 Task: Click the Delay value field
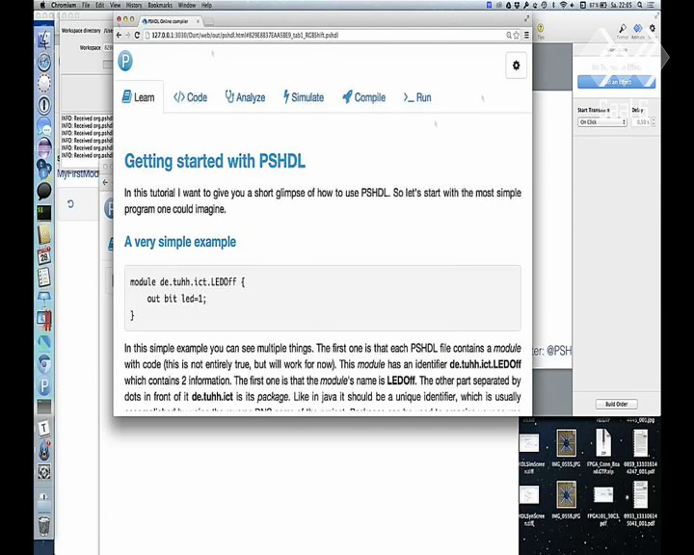point(640,121)
